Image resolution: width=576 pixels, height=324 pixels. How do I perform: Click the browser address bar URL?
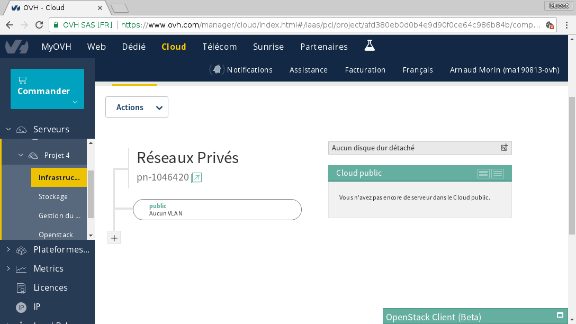tap(330, 25)
